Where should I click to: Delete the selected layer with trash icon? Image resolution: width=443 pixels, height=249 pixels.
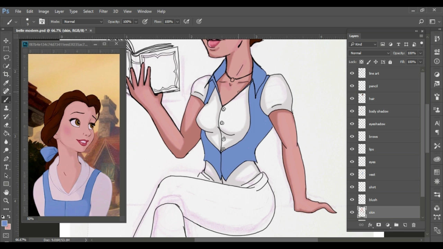click(414, 225)
